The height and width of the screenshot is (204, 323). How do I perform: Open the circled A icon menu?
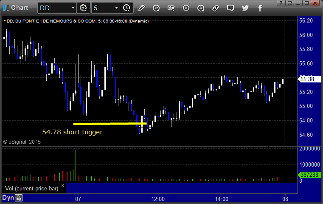click(x=201, y=8)
